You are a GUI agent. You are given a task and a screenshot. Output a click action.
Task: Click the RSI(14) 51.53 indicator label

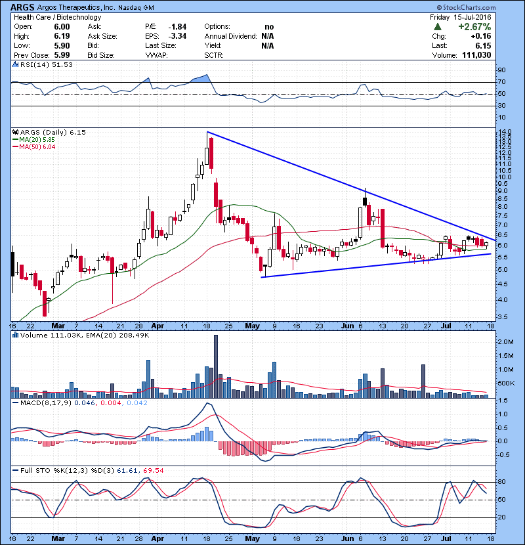pos(47,64)
